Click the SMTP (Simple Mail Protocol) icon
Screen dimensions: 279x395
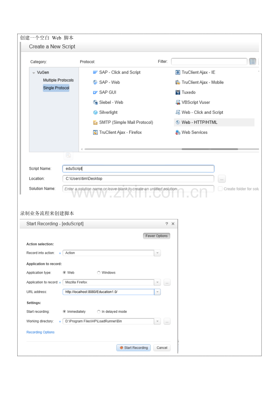95,122
